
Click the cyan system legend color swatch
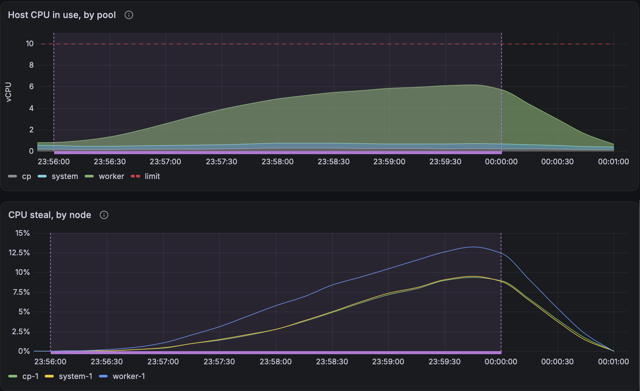coord(42,176)
